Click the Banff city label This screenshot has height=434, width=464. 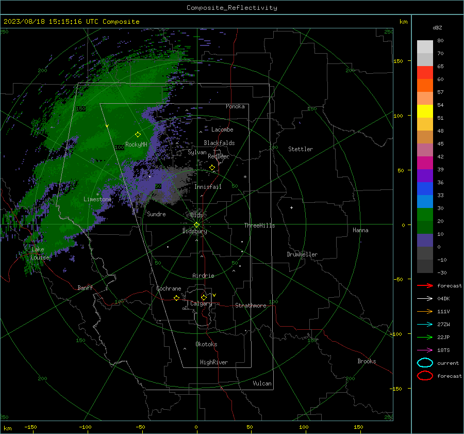point(85,287)
